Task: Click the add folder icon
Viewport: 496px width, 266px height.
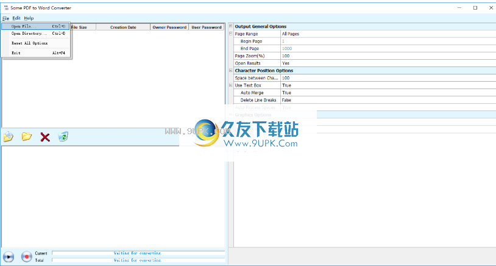Action: (27, 137)
